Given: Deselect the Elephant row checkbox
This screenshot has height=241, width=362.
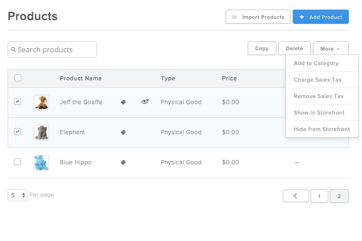Looking at the screenshot, I should pos(18,132).
